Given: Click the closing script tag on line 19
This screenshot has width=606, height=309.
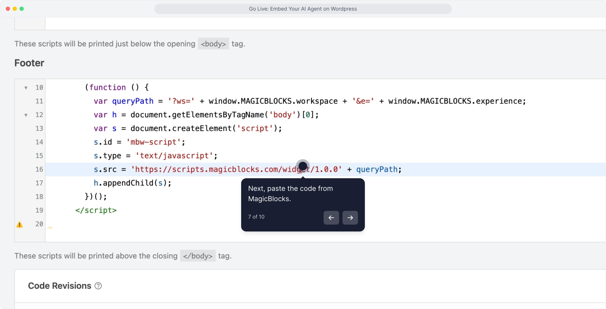Looking at the screenshot, I should click(x=96, y=210).
